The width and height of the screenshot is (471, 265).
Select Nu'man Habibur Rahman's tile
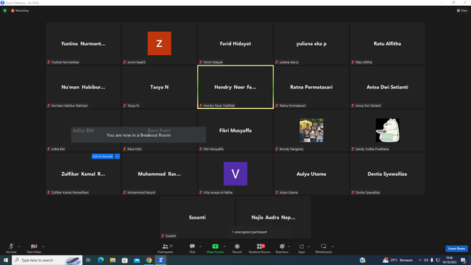(x=83, y=87)
